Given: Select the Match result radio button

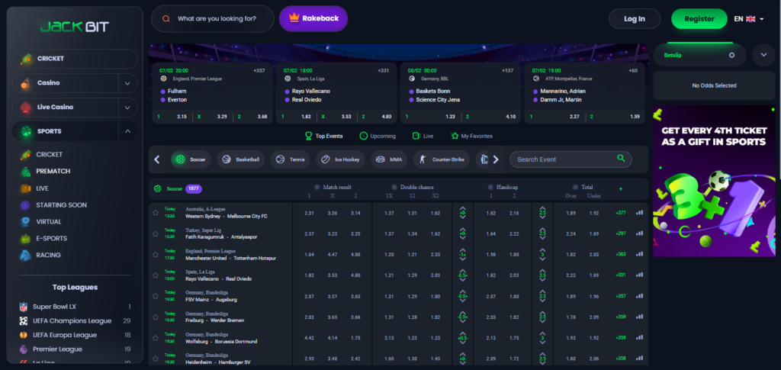Looking at the screenshot, I should click(x=317, y=187).
